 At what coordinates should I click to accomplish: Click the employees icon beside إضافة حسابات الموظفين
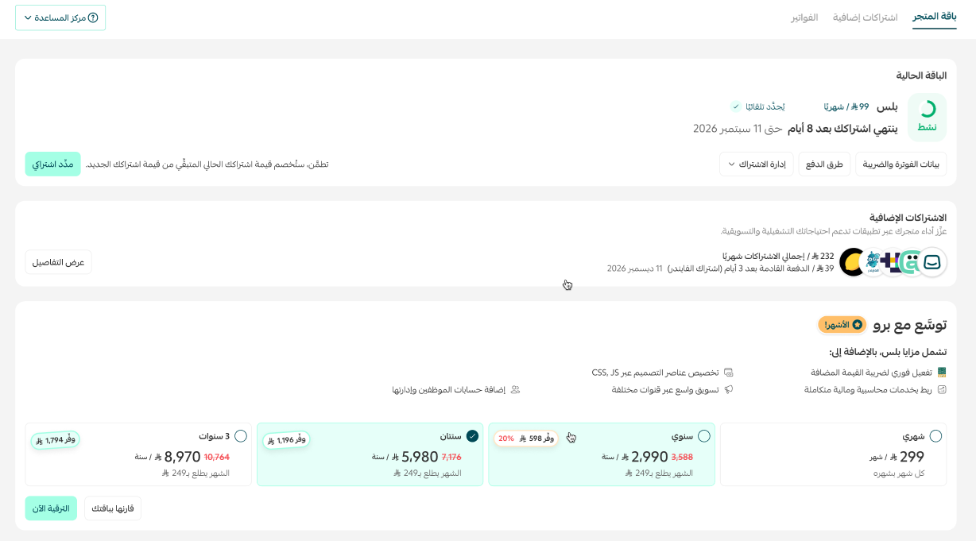(x=514, y=388)
